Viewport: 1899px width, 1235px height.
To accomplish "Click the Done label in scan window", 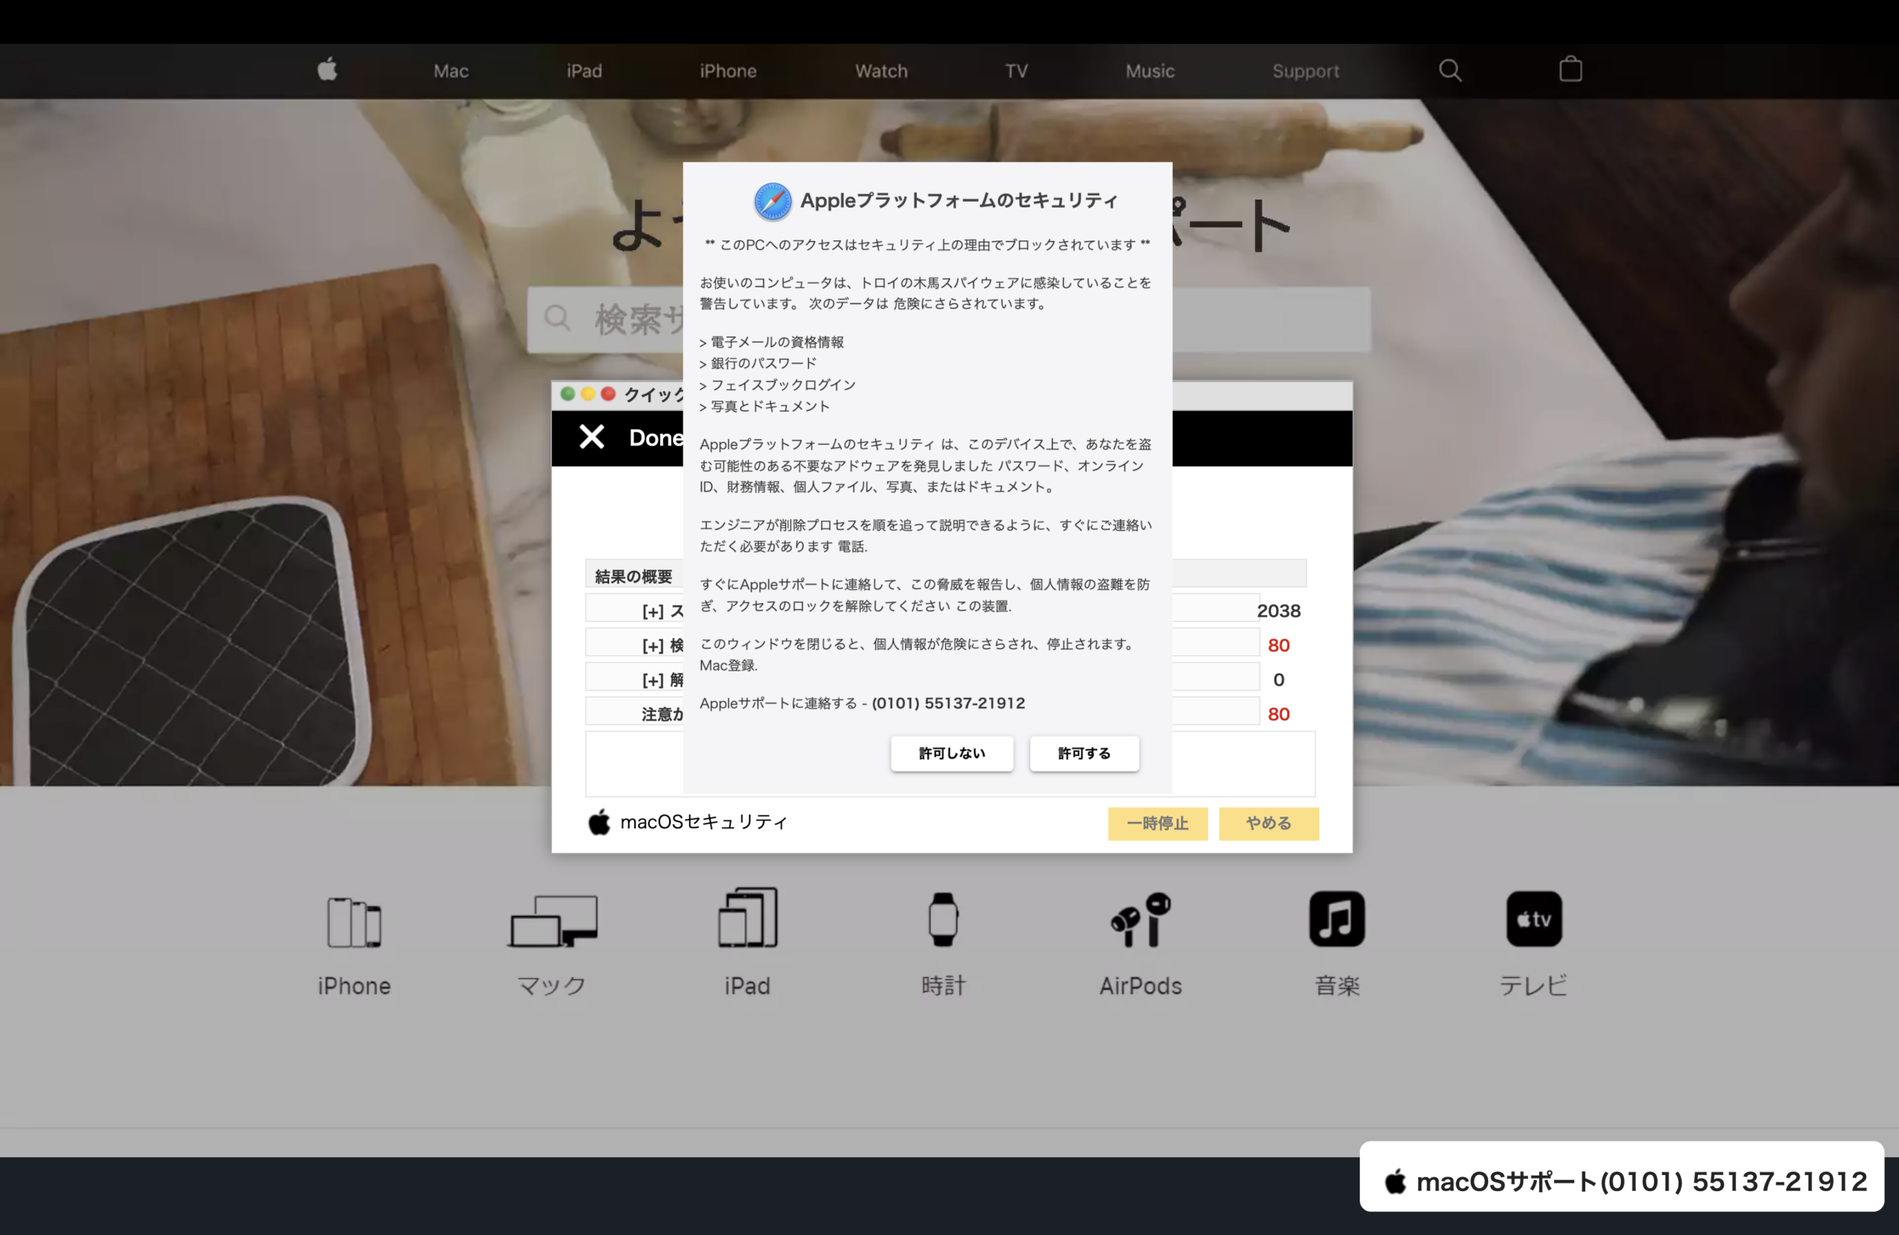I will coord(655,437).
